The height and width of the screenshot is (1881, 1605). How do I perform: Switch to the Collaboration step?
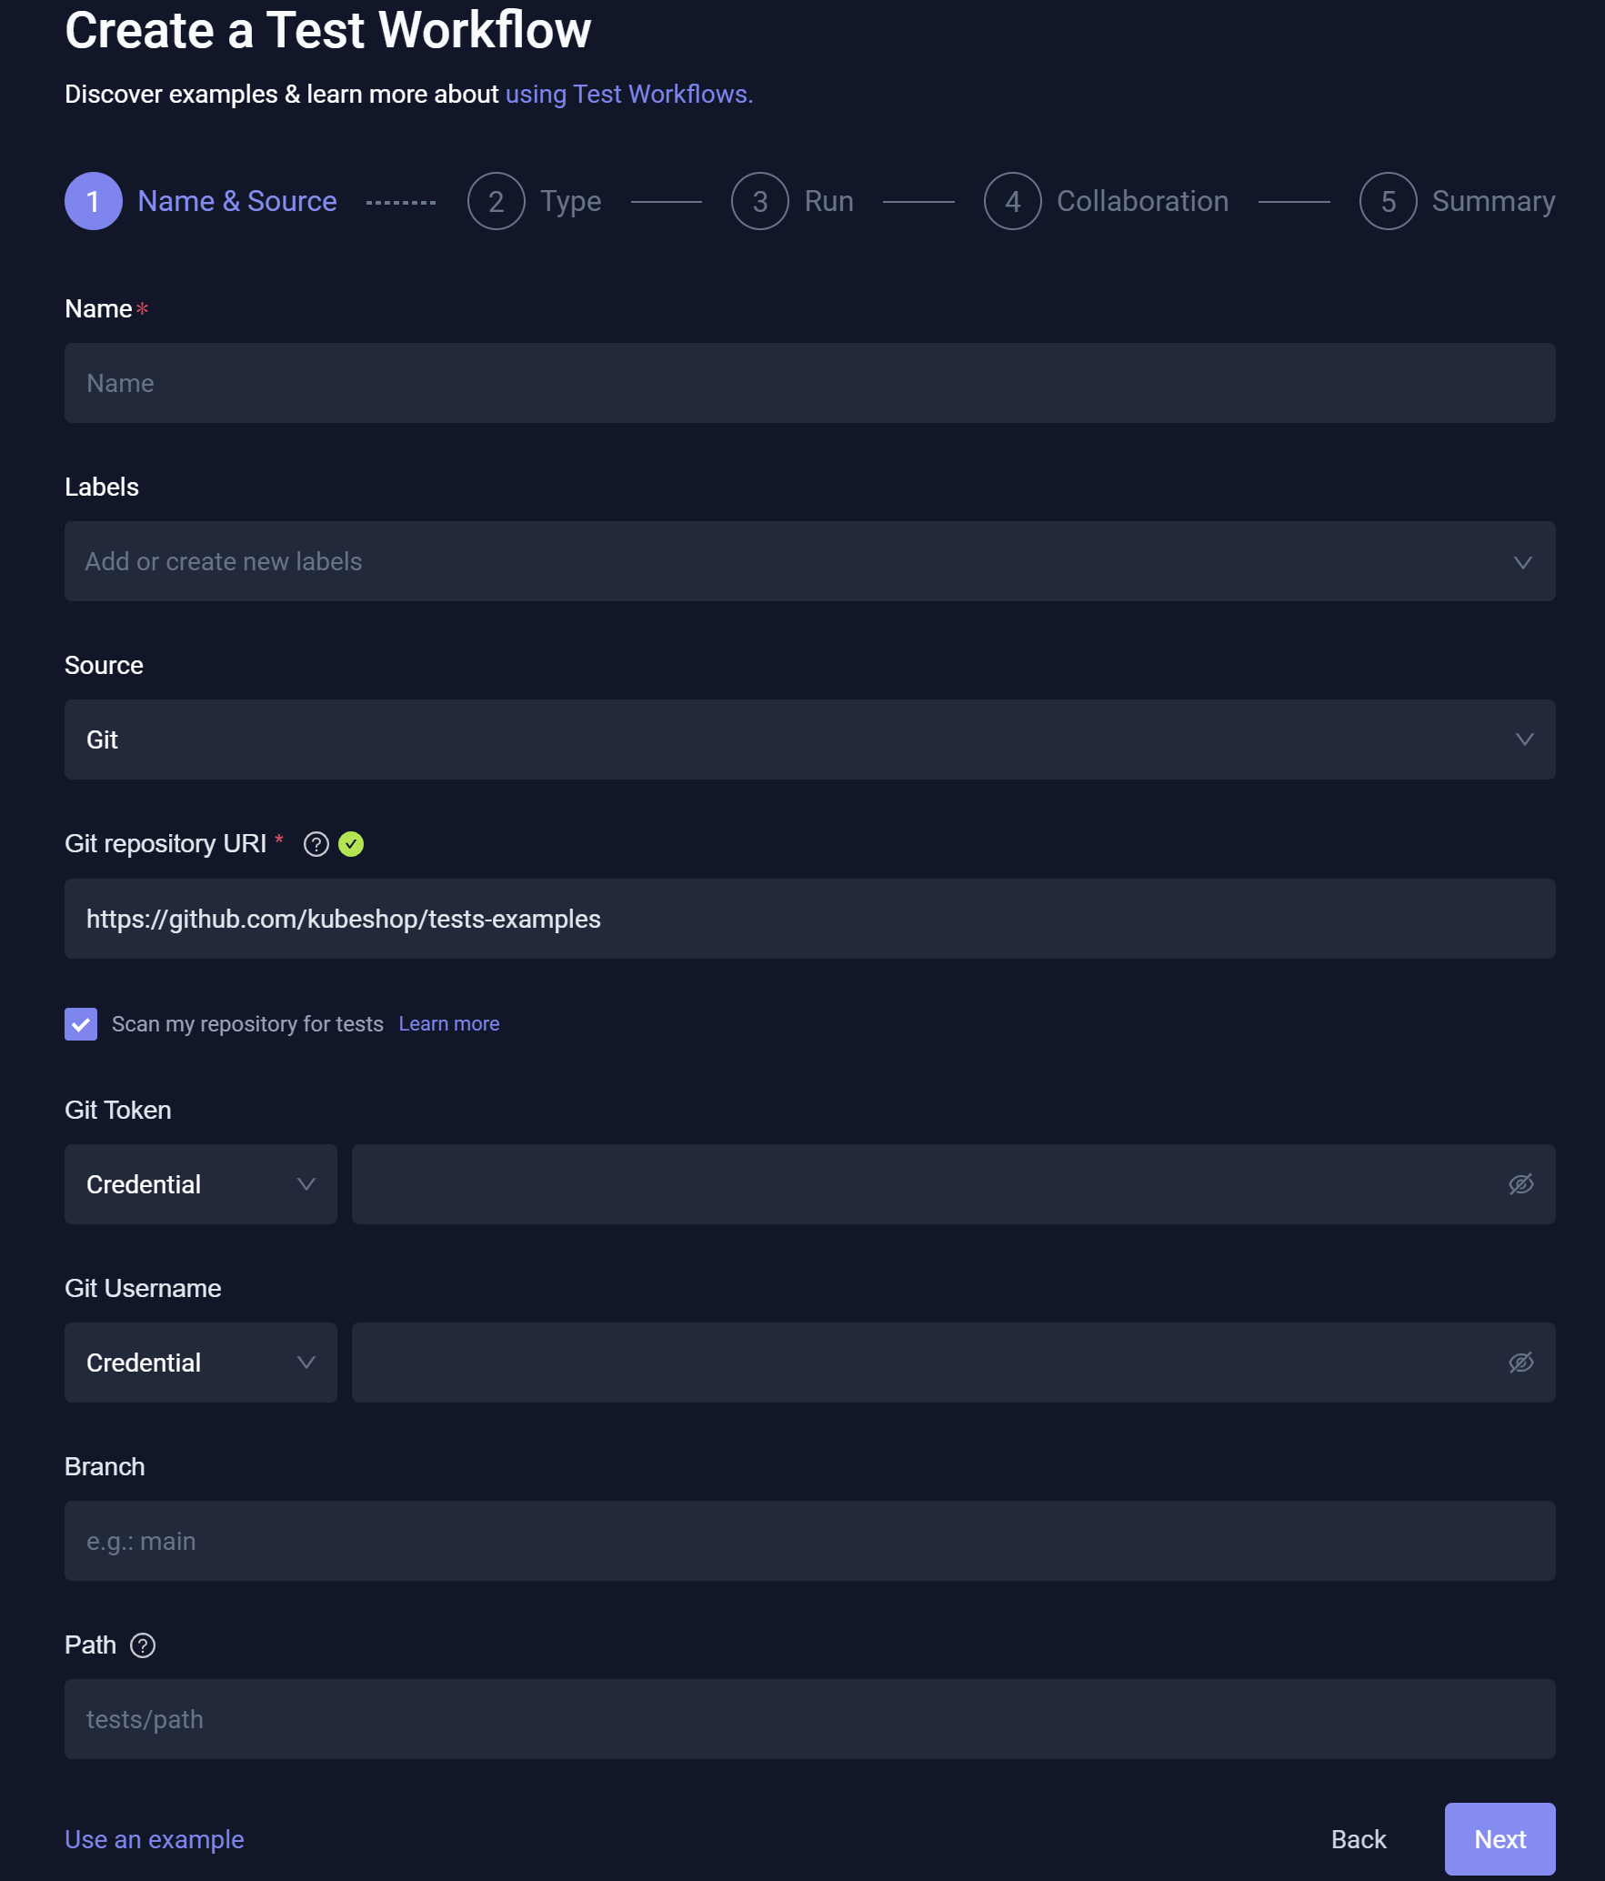tap(1012, 201)
